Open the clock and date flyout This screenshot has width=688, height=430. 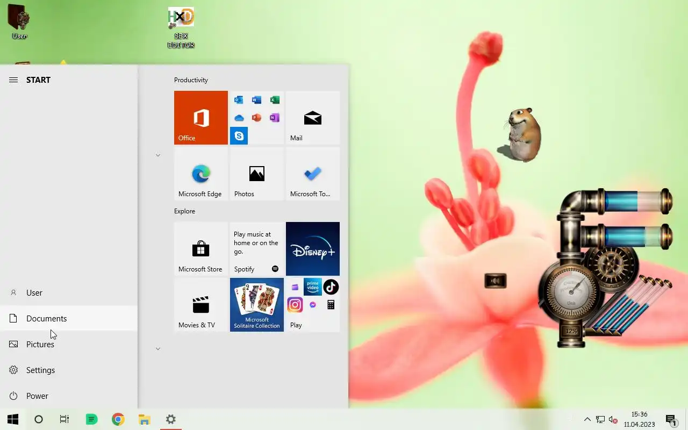click(639, 419)
